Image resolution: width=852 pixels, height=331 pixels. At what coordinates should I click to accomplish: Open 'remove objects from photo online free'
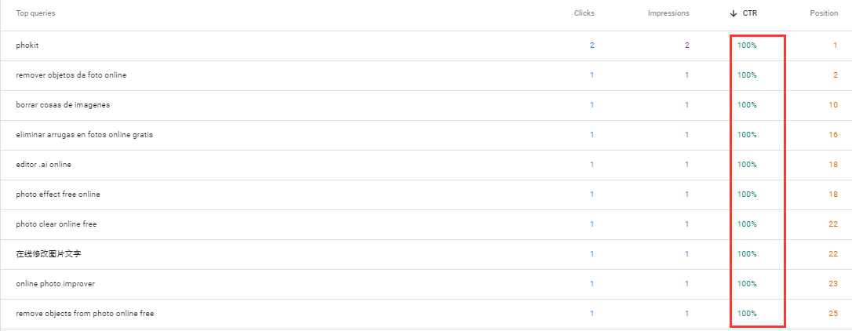coord(85,314)
